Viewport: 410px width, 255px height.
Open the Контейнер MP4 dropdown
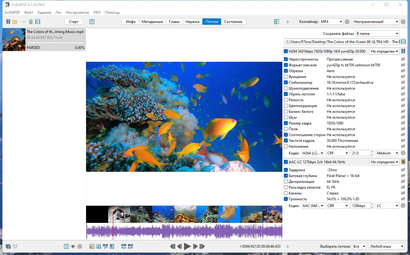(x=331, y=22)
